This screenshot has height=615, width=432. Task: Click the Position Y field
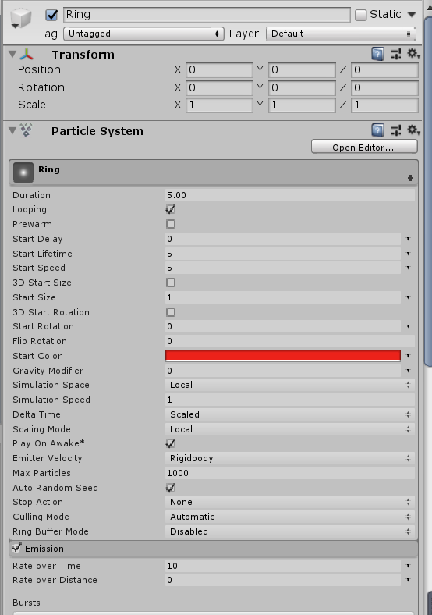pos(302,69)
